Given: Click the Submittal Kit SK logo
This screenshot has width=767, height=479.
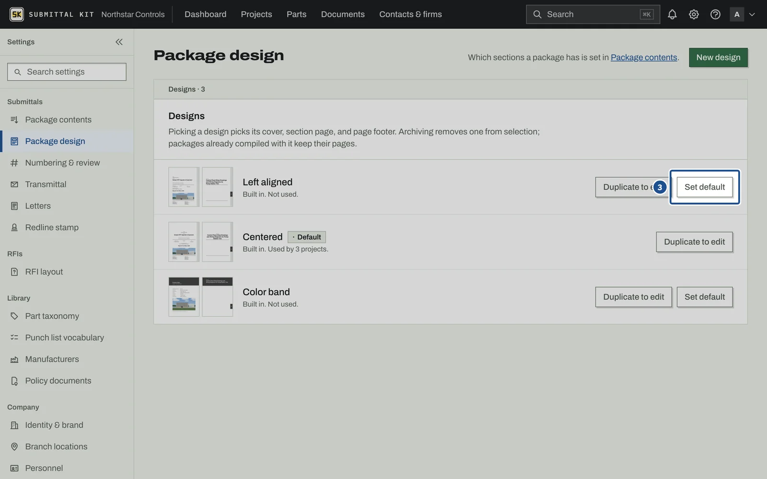Looking at the screenshot, I should [x=17, y=14].
